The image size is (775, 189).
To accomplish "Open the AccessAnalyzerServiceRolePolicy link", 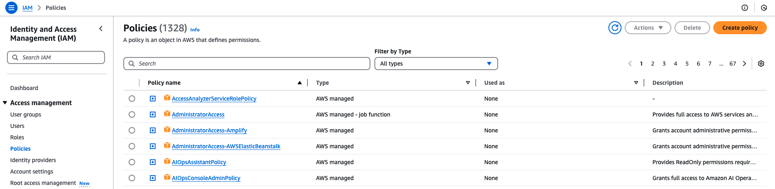I will pos(214,99).
